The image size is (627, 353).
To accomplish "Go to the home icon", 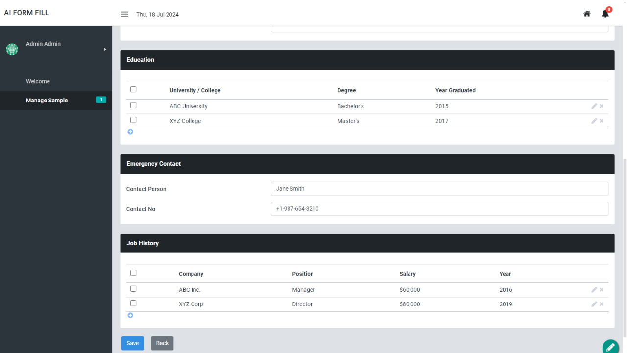I will [587, 14].
